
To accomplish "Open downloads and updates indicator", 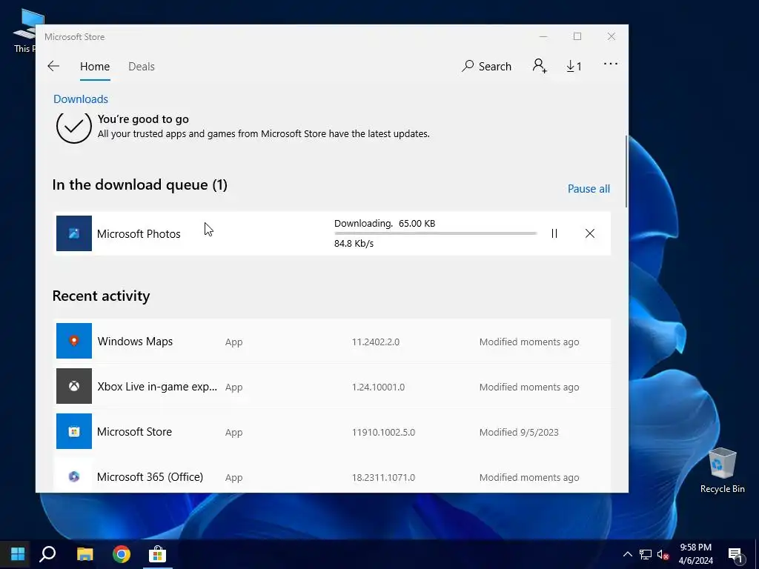I will pos(574,66).
